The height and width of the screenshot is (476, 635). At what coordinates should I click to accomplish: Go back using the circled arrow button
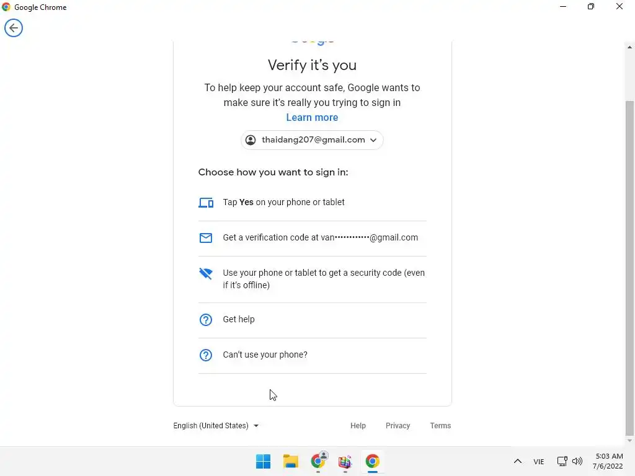14,28
